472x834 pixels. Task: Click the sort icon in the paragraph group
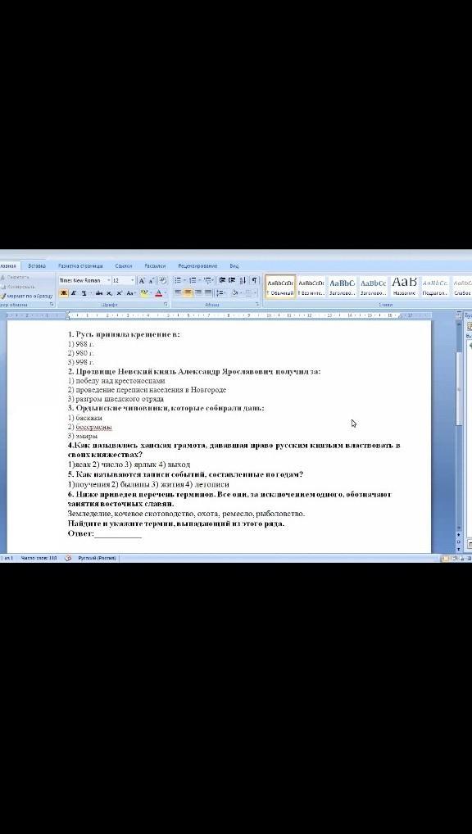coord(243,280)
